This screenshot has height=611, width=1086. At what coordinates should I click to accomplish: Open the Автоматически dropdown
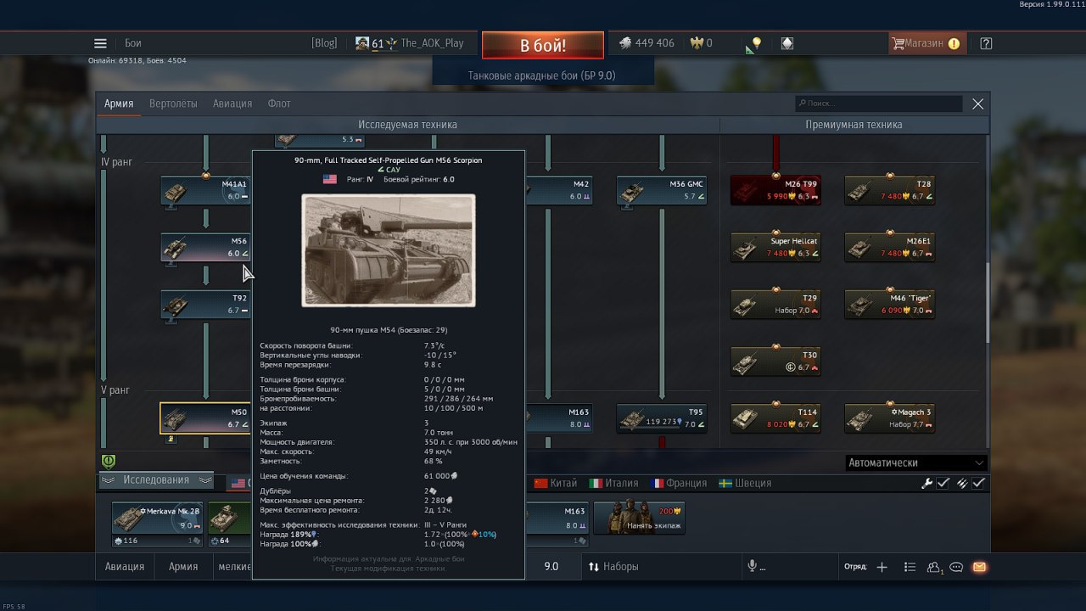point(917,462)
